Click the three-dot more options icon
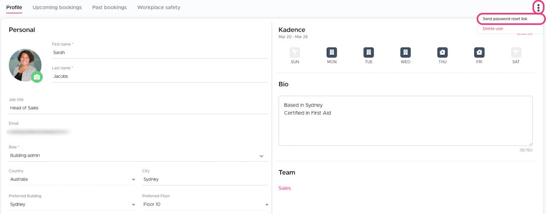This screenshot has height=214, width=546. click(538, 7)
